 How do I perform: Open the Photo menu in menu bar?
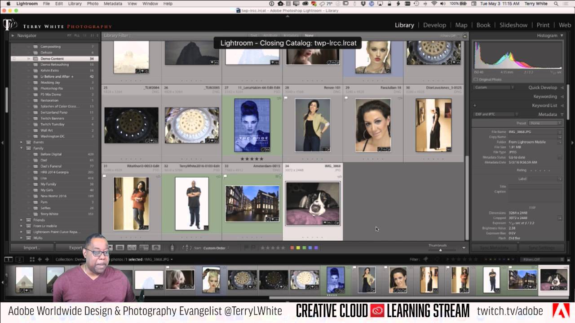(x=93, y=4)
